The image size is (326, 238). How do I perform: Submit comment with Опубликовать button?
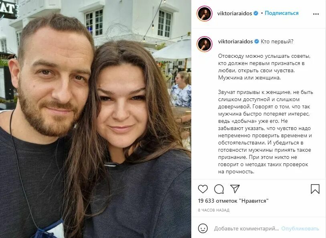coord(300,228)
